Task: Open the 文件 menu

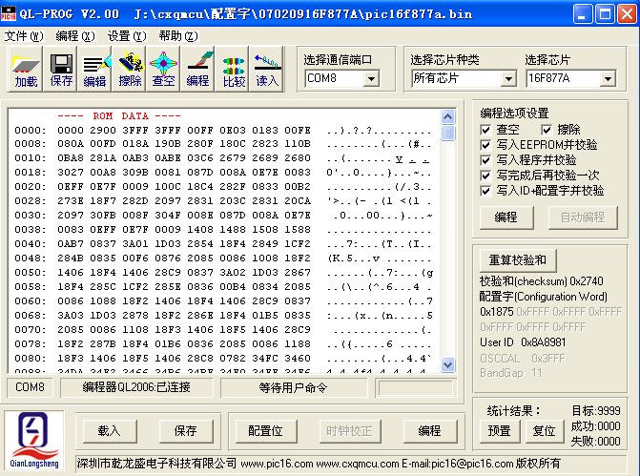Action: pyautogui.click(x=23, y=35)
